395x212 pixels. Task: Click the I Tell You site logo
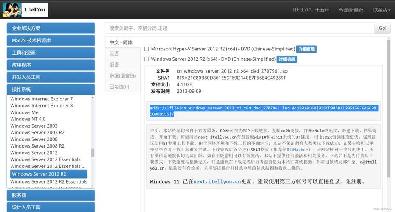click(25, 10)
